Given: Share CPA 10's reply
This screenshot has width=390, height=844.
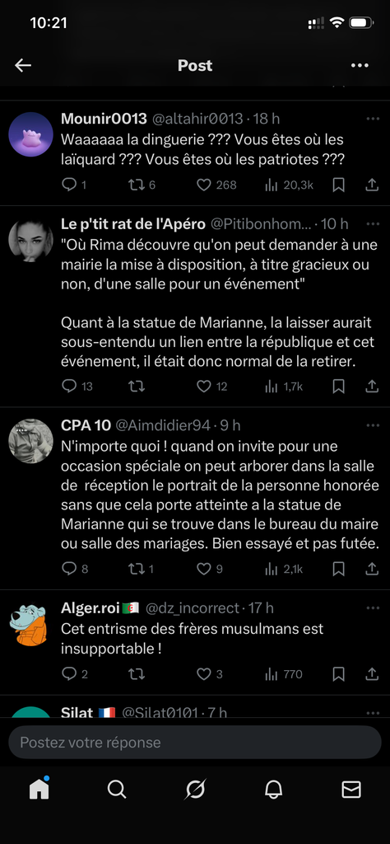Looking at the screenshot, I should [x=372, y=569].
